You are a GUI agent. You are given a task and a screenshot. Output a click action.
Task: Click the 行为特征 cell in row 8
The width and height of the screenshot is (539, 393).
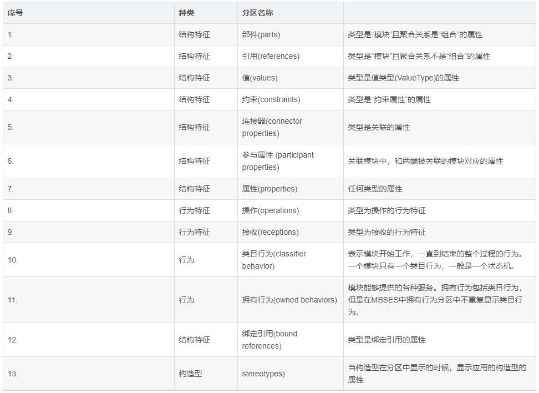(x=206, y=210)
